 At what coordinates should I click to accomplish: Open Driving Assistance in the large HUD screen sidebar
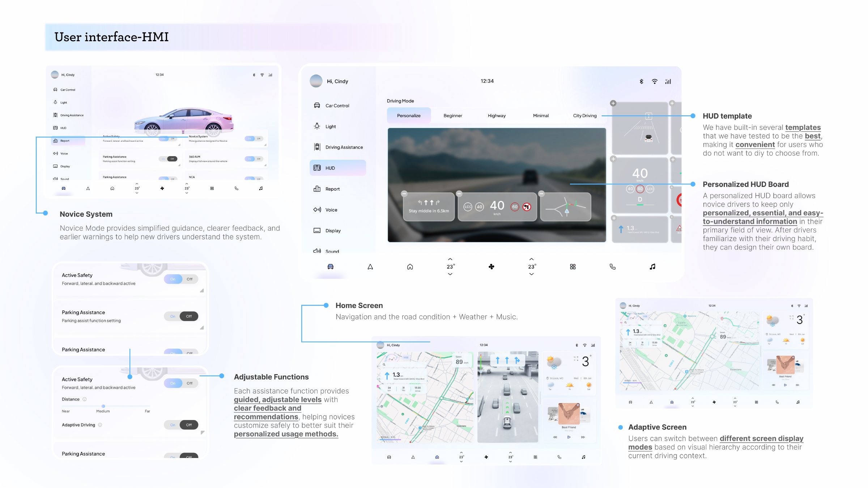point(337,147)
